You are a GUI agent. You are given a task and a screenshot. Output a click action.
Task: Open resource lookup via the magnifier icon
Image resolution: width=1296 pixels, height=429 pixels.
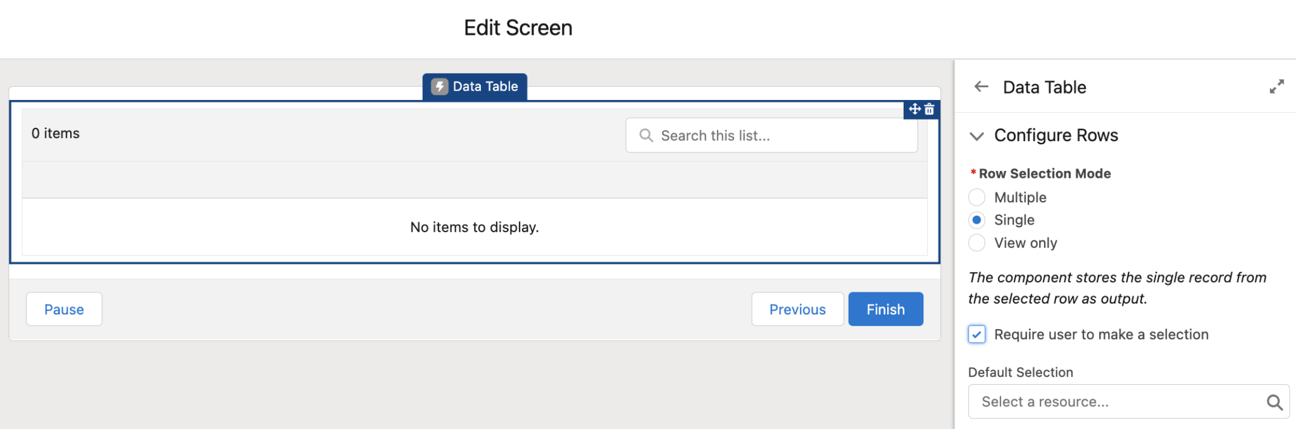(1274, 401)
